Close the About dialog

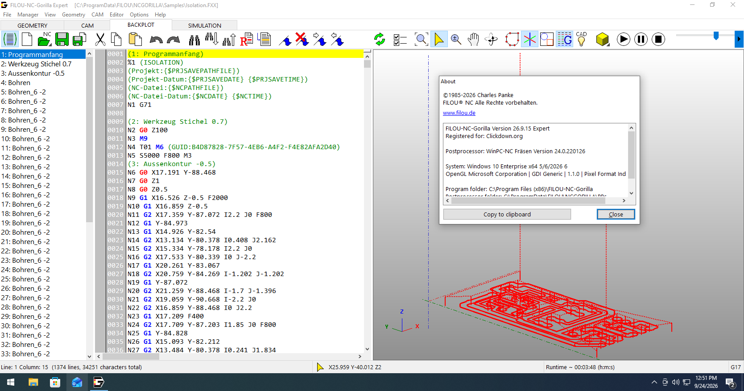pyautogui.click(x=616, y=214)
